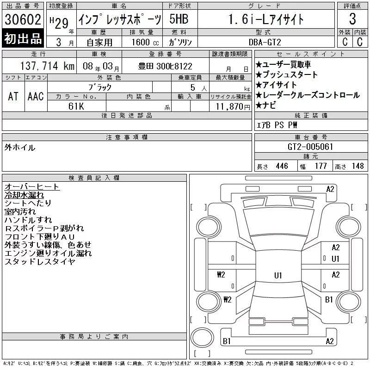This screenshot has height=370, width=370.
Task: Click the black 初出品 badge
Action: [23, 39]
